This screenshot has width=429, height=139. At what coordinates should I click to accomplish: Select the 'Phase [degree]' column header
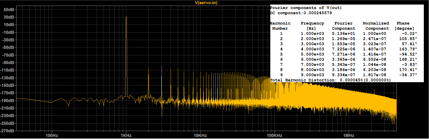(404, 26)
